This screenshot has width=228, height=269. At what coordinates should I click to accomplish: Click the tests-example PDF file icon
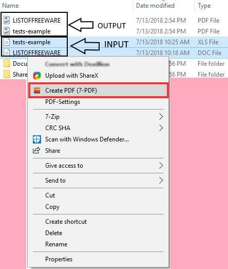(7, 31)
